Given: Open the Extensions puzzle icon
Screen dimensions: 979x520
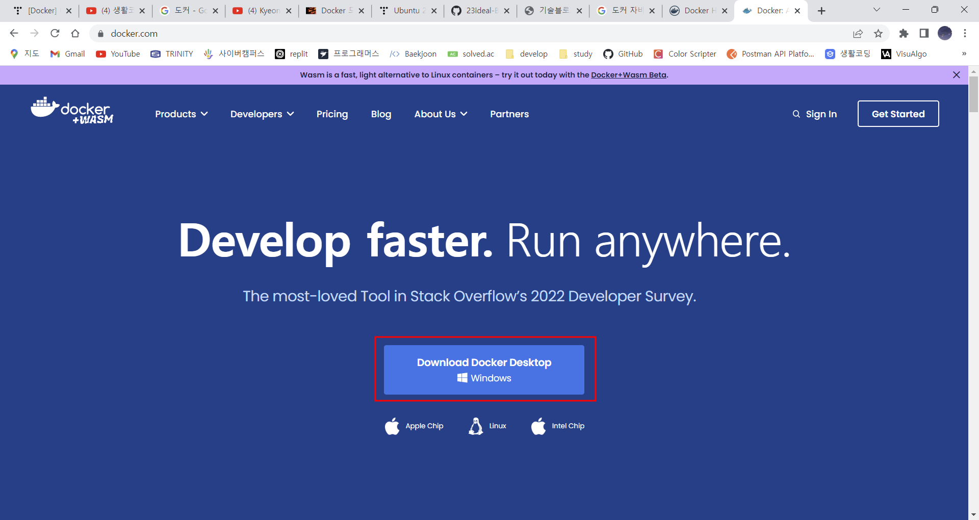Looking at the screenshot, I should coord(904,33).
